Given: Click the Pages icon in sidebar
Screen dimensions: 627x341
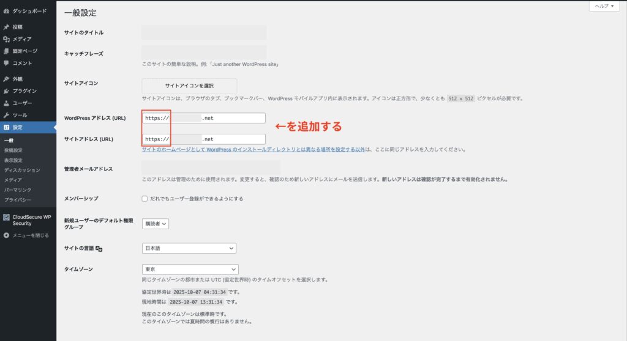Looking at the screenshot, I should click(x=6, y=51).
